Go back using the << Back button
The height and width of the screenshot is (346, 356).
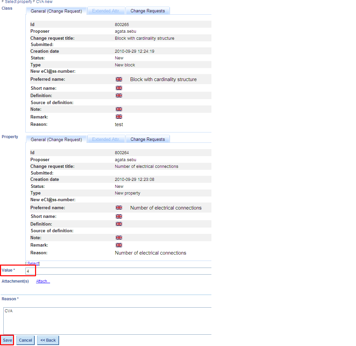(48, 340)
